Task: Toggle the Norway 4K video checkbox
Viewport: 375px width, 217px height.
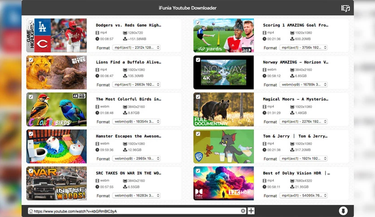Action: (x=198, y=60)
